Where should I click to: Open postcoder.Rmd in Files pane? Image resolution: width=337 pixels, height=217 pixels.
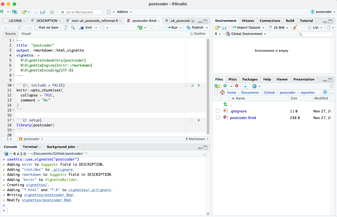click(x=243, y=118)
